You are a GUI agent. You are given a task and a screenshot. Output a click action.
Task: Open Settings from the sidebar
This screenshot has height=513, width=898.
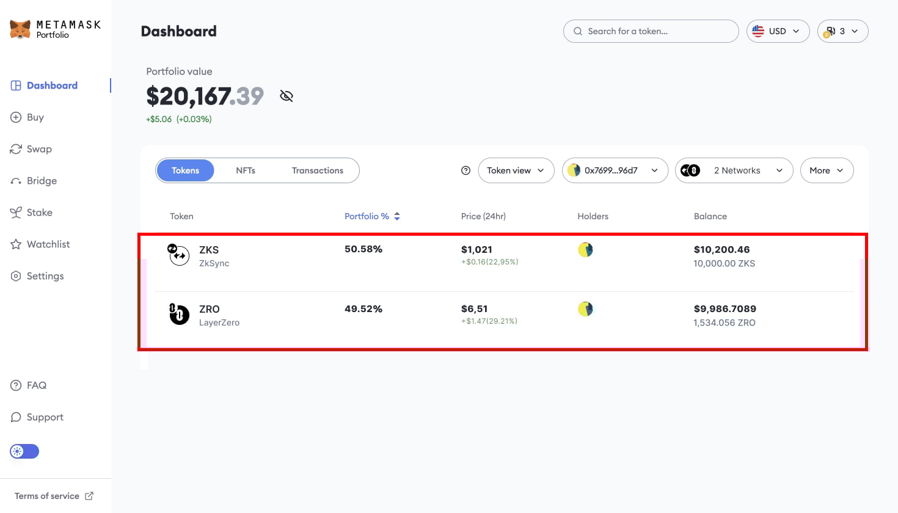coord(45,276)
